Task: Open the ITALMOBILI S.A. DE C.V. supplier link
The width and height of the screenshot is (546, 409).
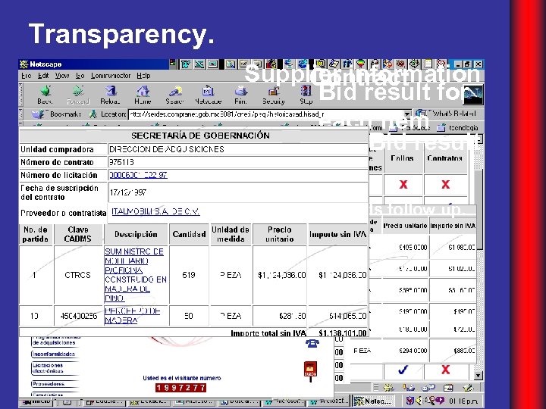Action: point(155,211)
